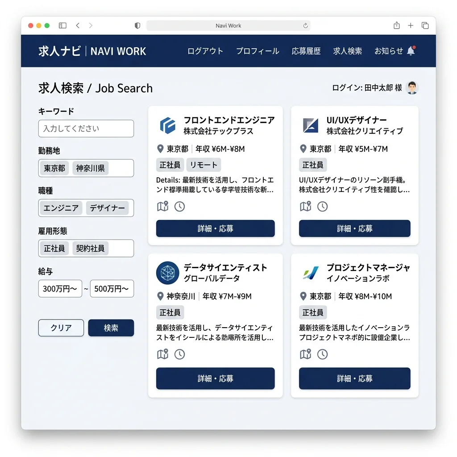Open the browser share icon

397,25
